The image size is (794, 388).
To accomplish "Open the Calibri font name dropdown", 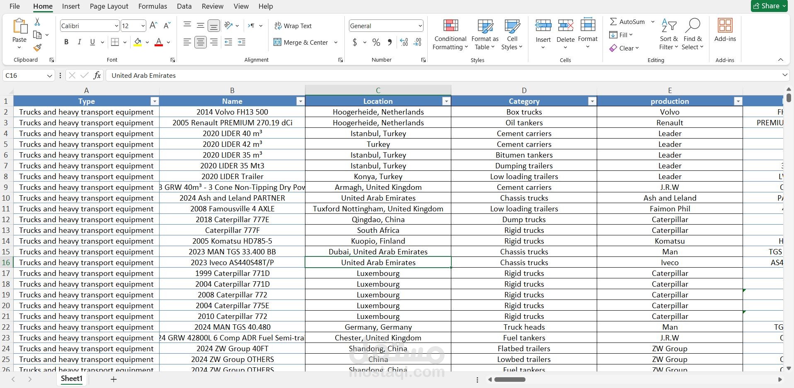I will pyautogui.click(x=116, y=26).
